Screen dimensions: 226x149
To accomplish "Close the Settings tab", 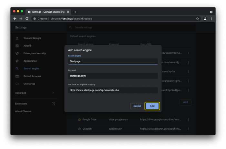I will point(68,12).
